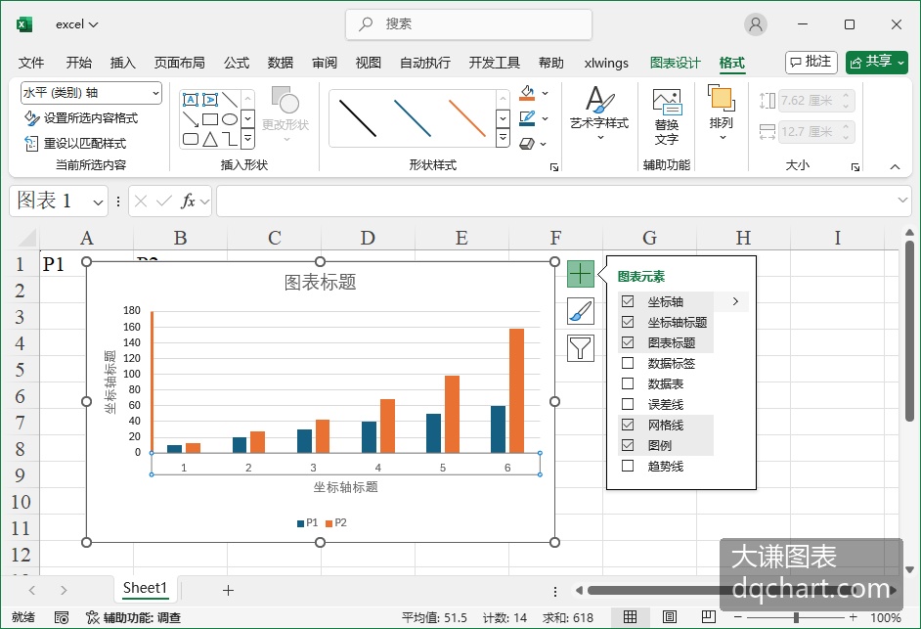Screen dimensions: 921x629
Task: Select the triangle shape in Insert Shapes
Action: (209, 139)
